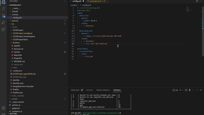Screen dimensions: 204x115
Task: Open the Search view in activity bar
Action: coord(4,9)
